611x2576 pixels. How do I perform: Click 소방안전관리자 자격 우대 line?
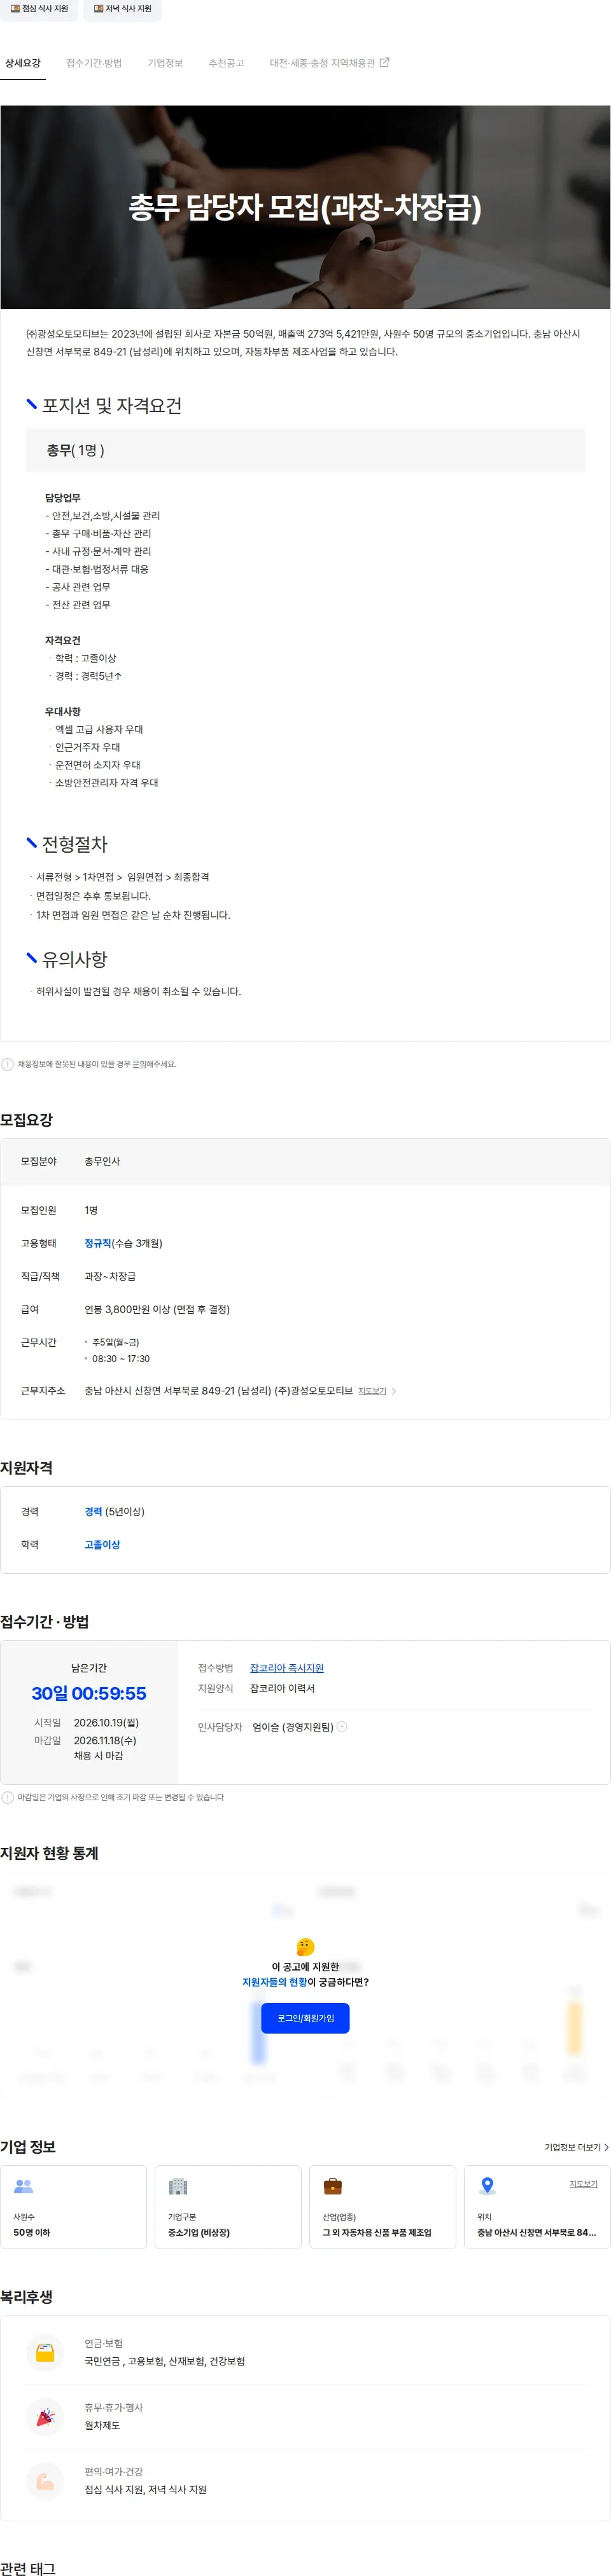point(106,783)
